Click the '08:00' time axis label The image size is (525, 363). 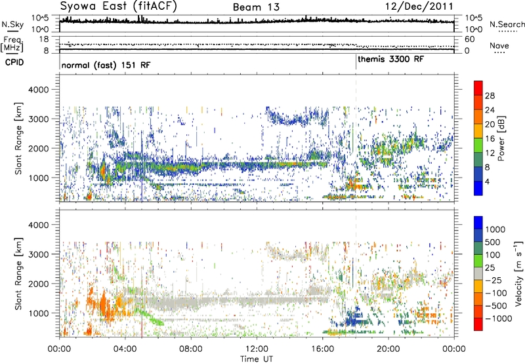[x=191, y=349]
